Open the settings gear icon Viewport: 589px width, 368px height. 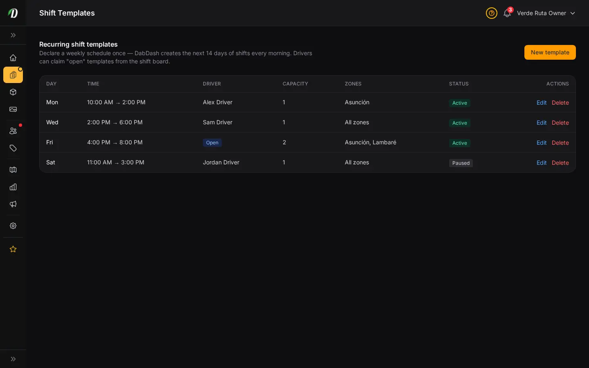13,226
